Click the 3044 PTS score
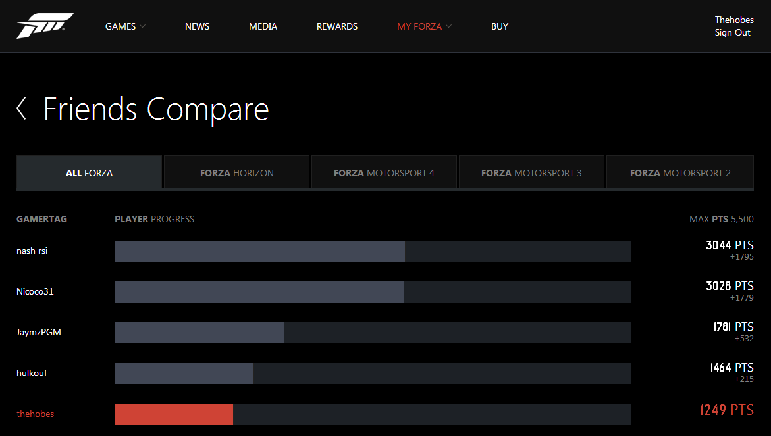771x436 pixels. pos(730,245)
